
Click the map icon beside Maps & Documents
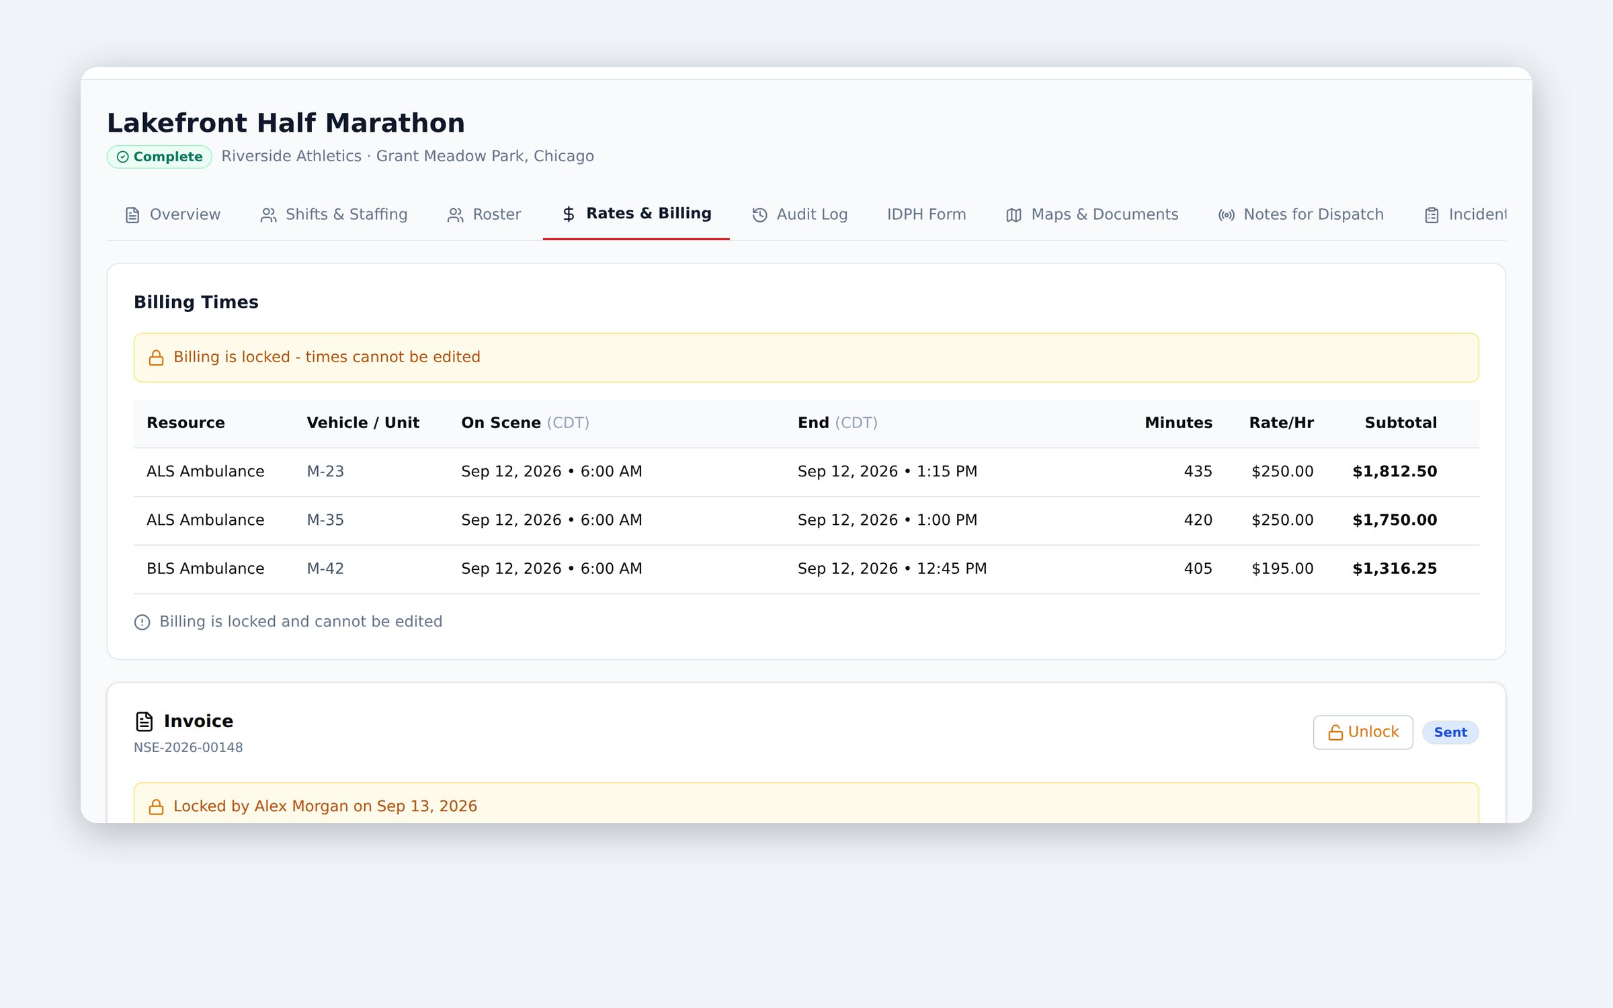(1014, 215)
